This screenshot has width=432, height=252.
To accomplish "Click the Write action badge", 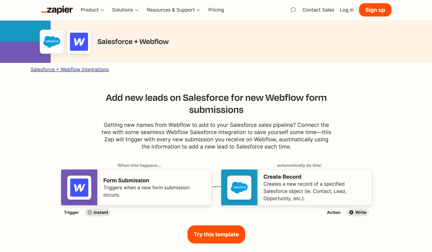I will (x=357, y=212).
